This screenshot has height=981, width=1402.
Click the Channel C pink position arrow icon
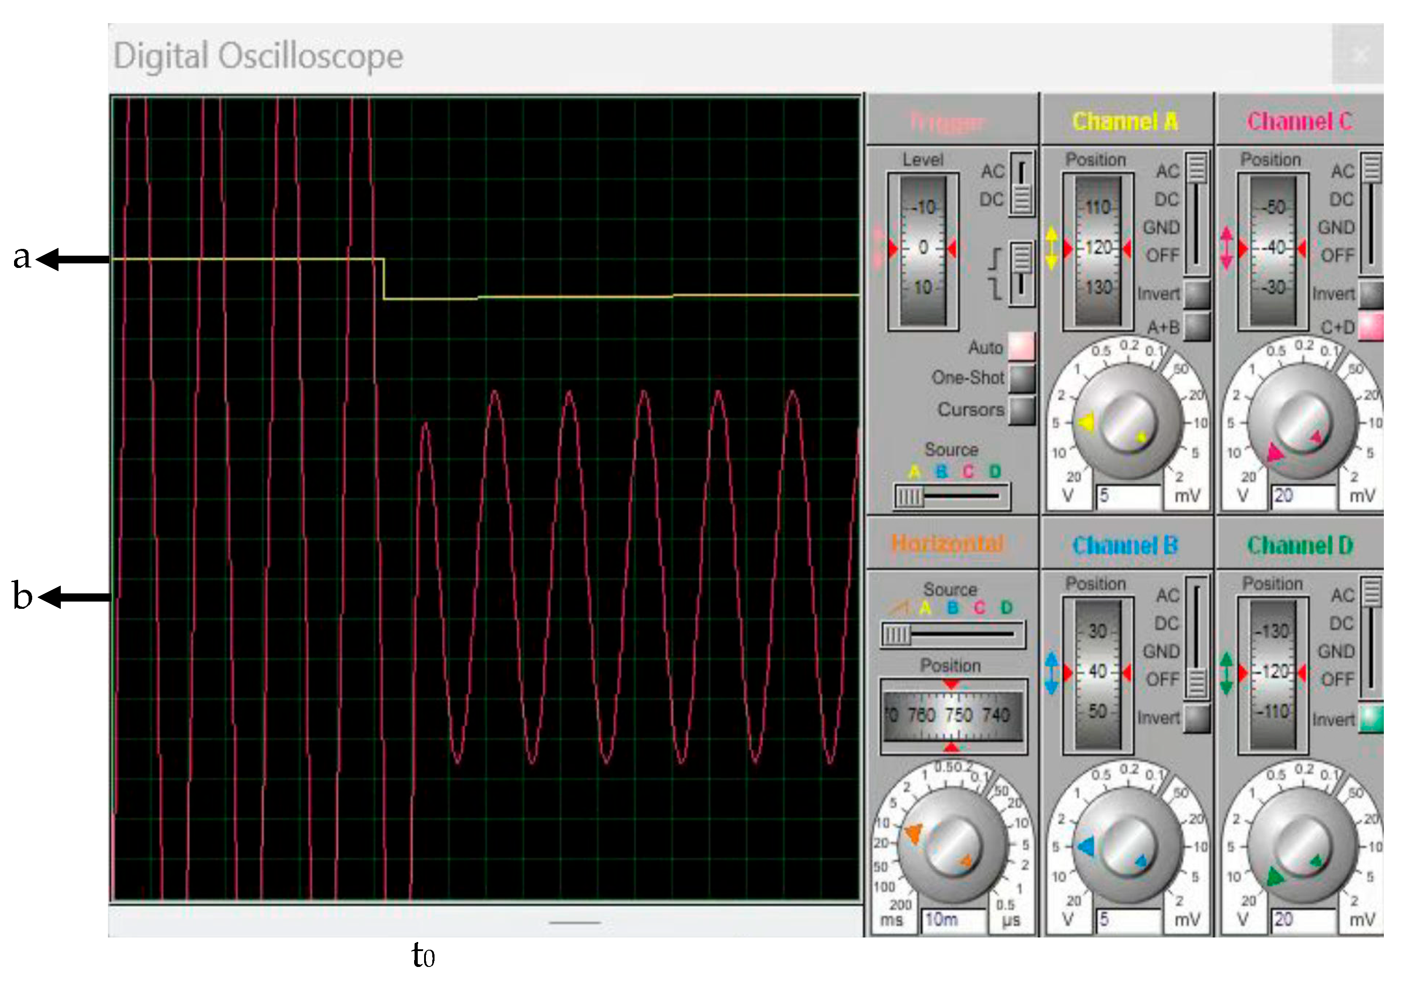coord(1227,248)
